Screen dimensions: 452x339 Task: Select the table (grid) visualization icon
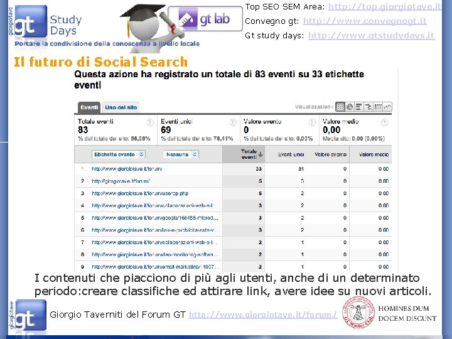pos(340,107)
